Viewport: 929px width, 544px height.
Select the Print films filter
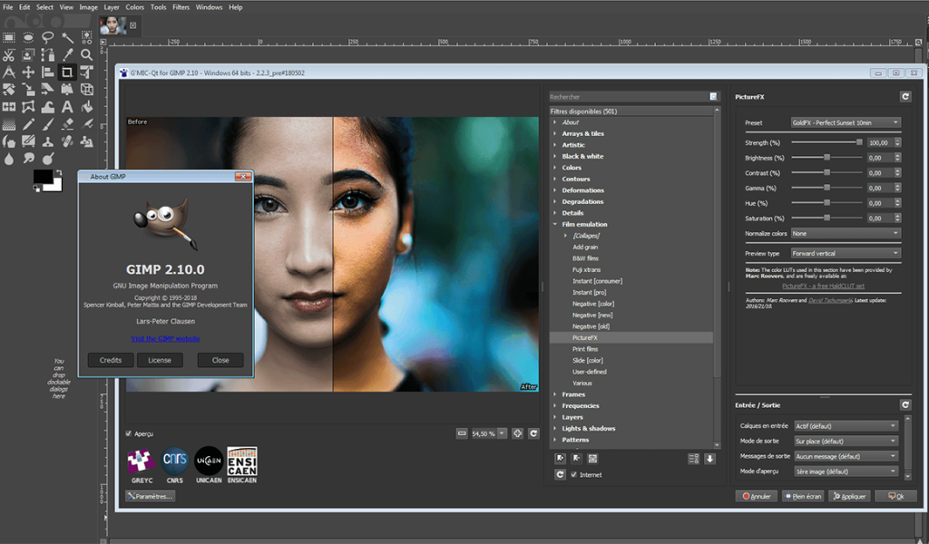585,349
